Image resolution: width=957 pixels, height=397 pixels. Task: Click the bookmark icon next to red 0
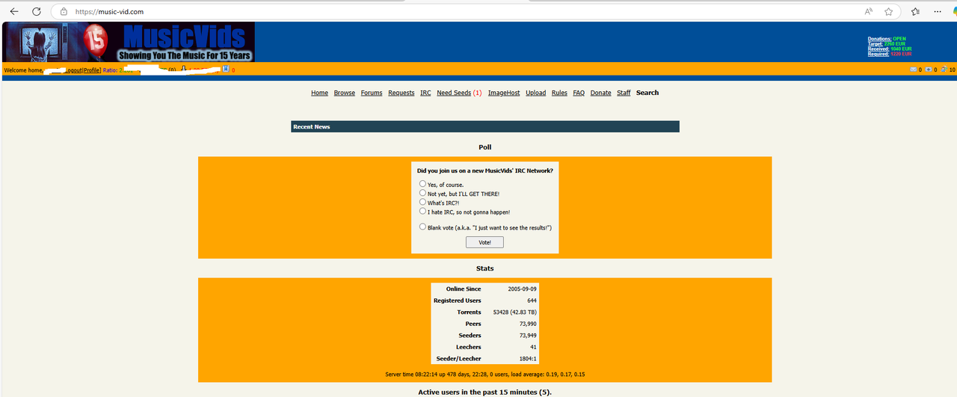tap(225, 70)
